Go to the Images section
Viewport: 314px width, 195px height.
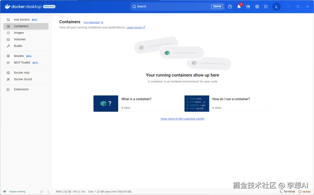click(x=26, y=33)
